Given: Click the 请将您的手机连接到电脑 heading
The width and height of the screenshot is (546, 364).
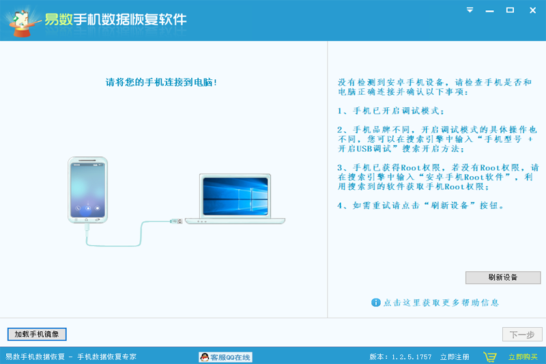Looking at the screenshot, I should pos(162,82).
